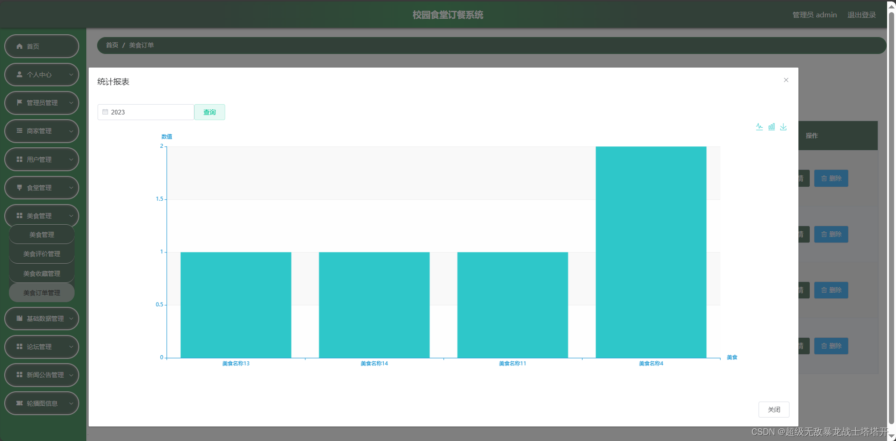Open 首页 in the sidebar
896x441 pixels.
point(42,46)
